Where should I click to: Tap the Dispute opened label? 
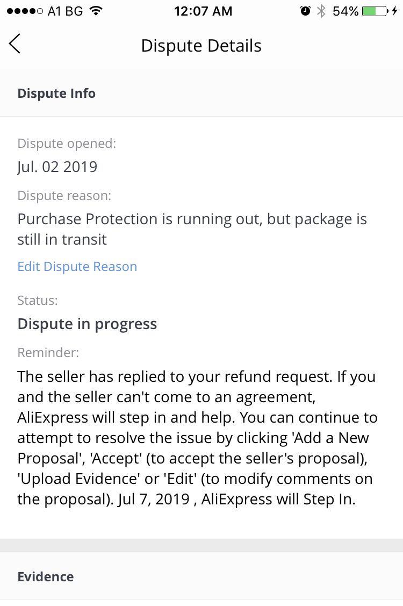67,144
